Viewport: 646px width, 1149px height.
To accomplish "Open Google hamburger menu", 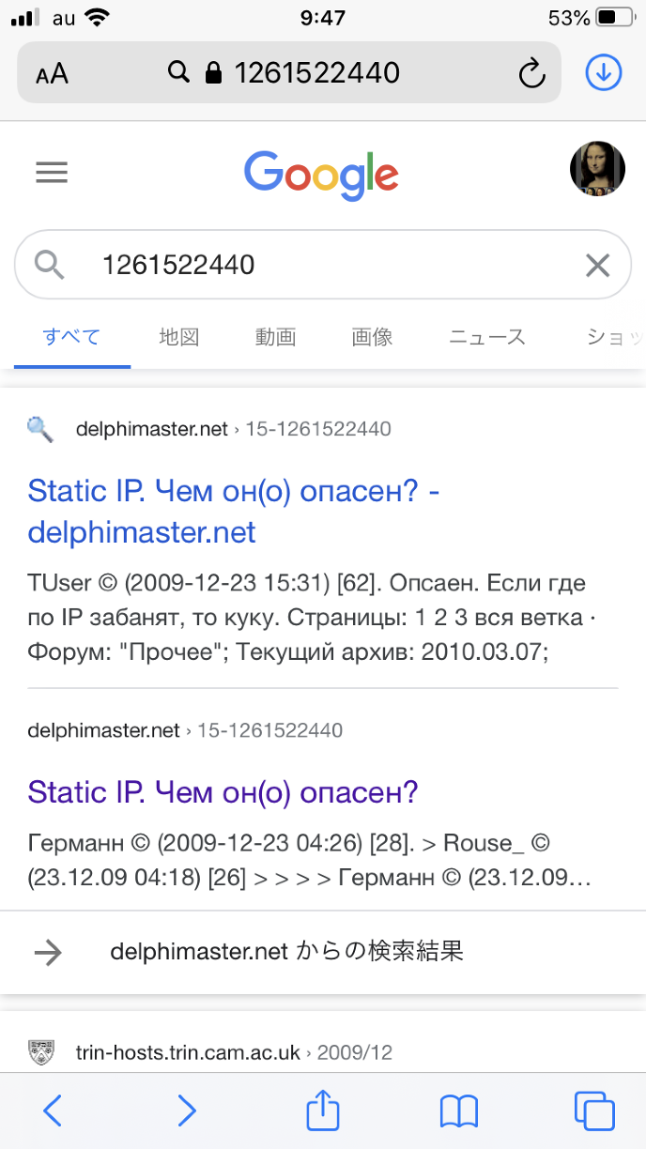I will pos(52,173).
